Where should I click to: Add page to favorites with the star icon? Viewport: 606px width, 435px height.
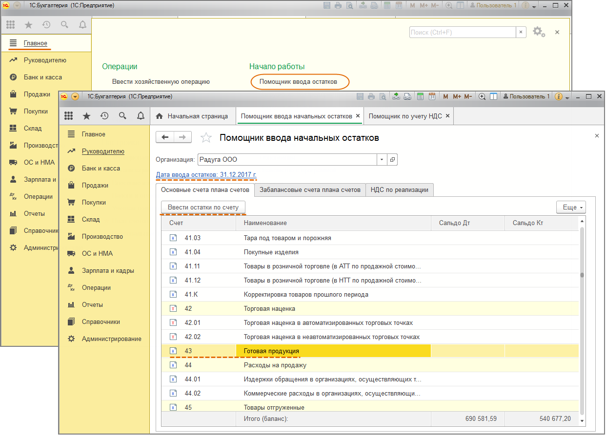tap(206, 138)
